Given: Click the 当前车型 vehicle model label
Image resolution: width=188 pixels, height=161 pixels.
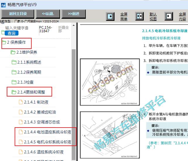Looking at the screenshot, I should [29, 21].
